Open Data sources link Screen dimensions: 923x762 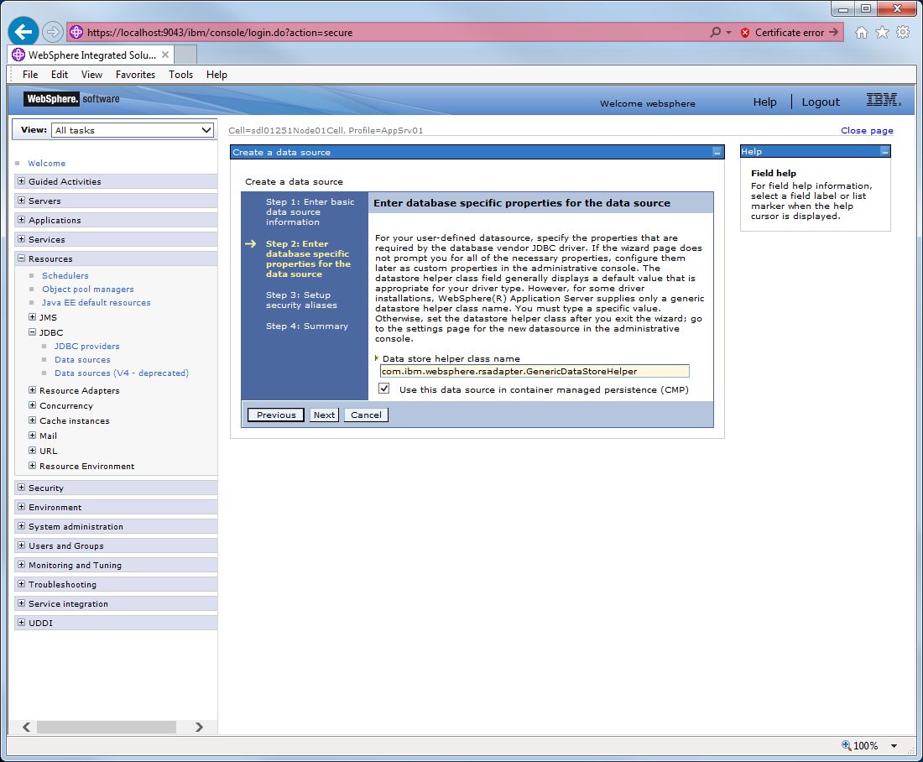82,360
